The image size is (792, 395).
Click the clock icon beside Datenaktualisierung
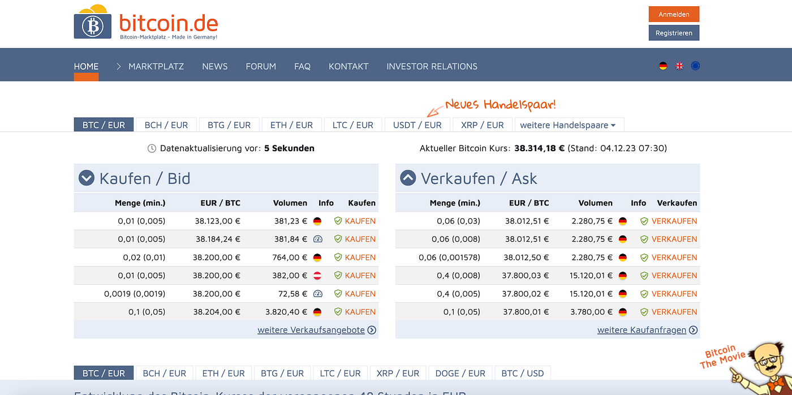coord(152,148)
